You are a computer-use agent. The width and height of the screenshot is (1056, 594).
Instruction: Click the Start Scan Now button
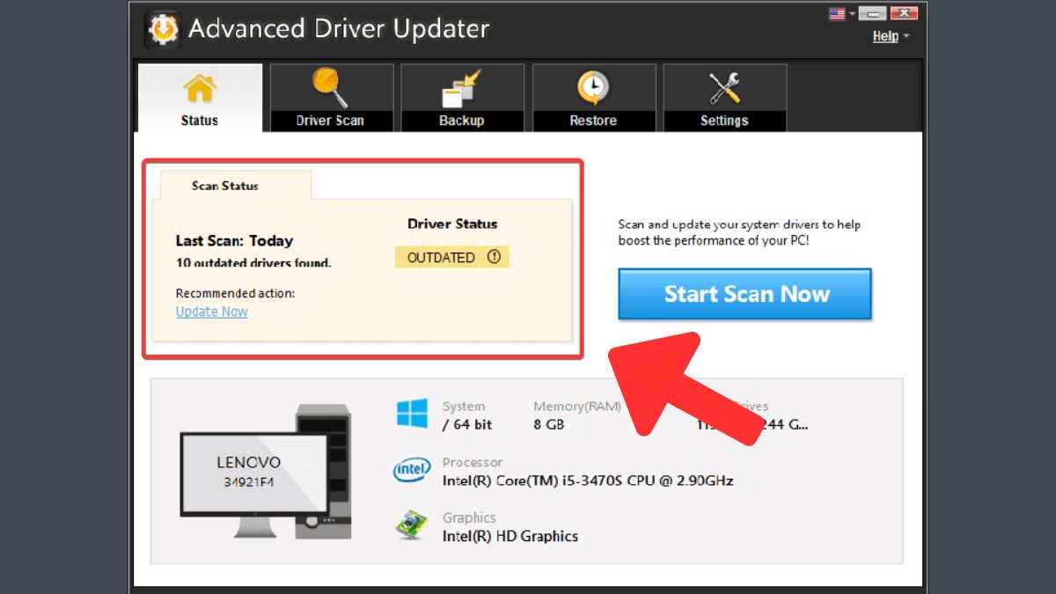[745, 294]
